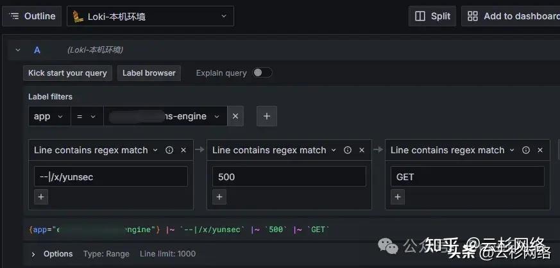
Task: Remove the --|/x/yunsec regex operation
Action: 183,150
